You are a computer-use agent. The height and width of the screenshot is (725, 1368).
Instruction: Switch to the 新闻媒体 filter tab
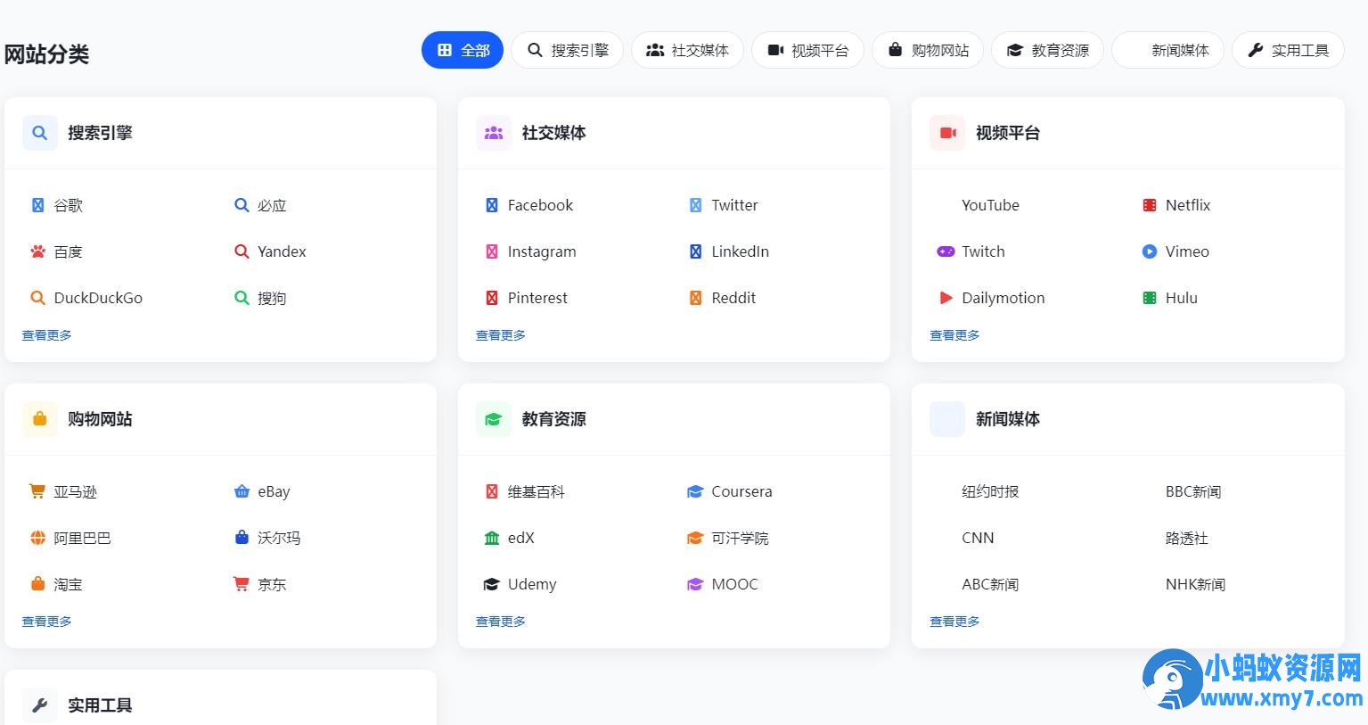(x=1167, y=50)
